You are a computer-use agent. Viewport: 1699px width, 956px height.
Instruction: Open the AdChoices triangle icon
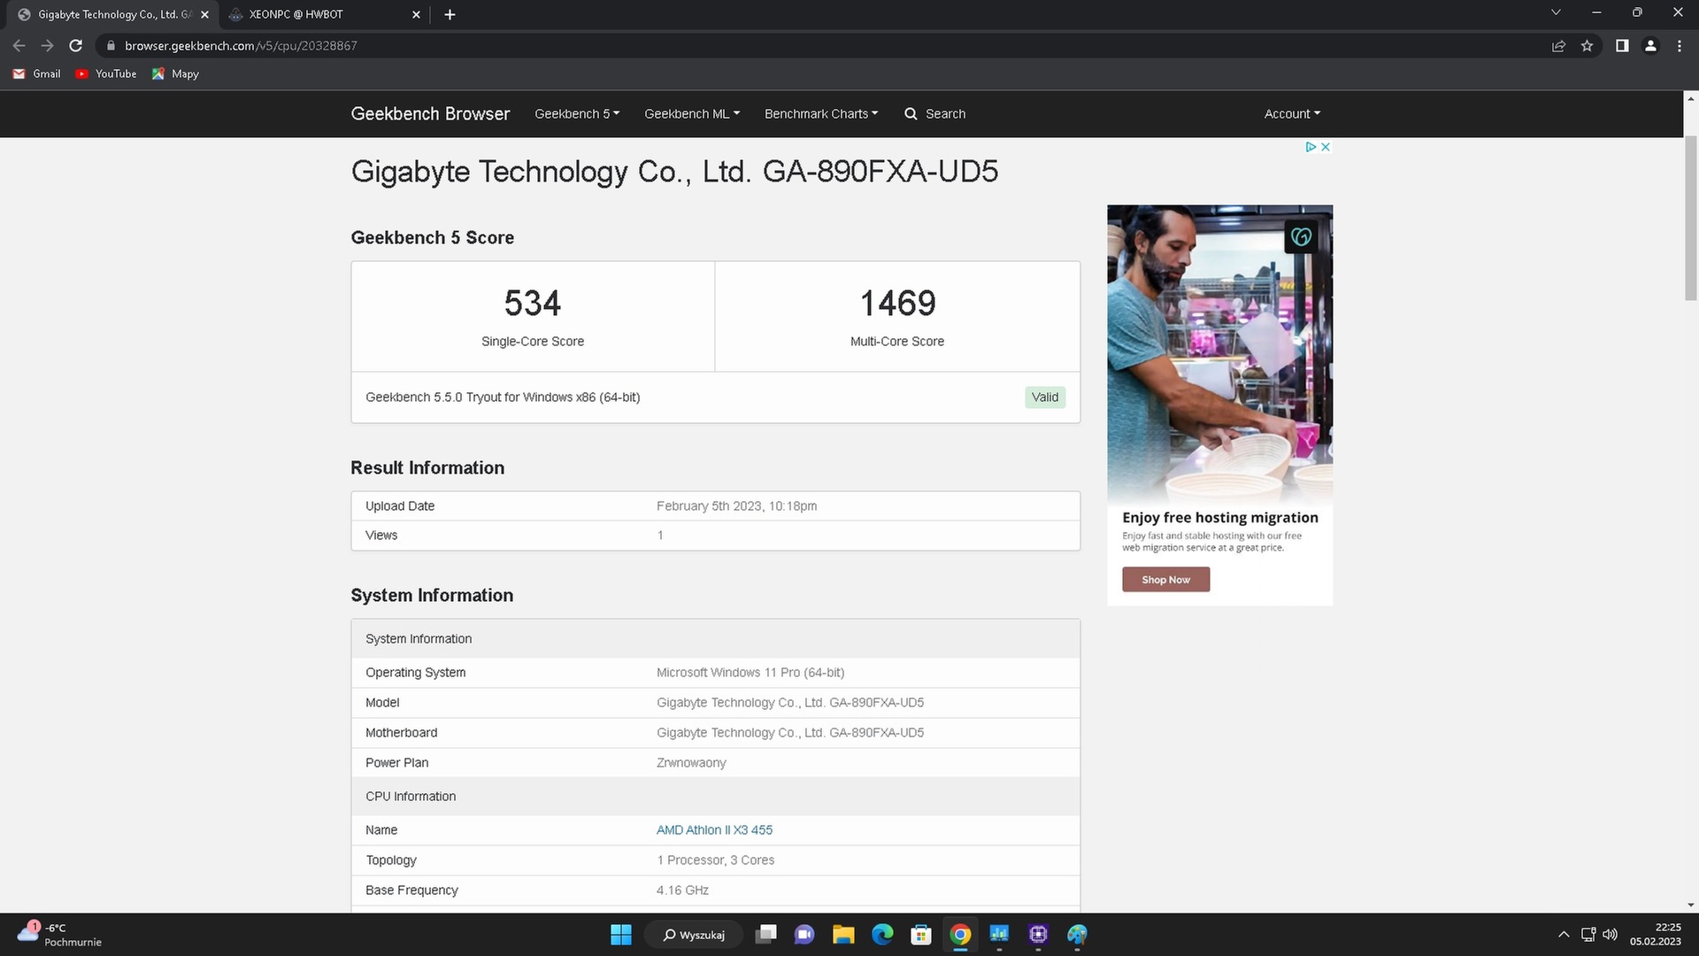pos(1311,147)
